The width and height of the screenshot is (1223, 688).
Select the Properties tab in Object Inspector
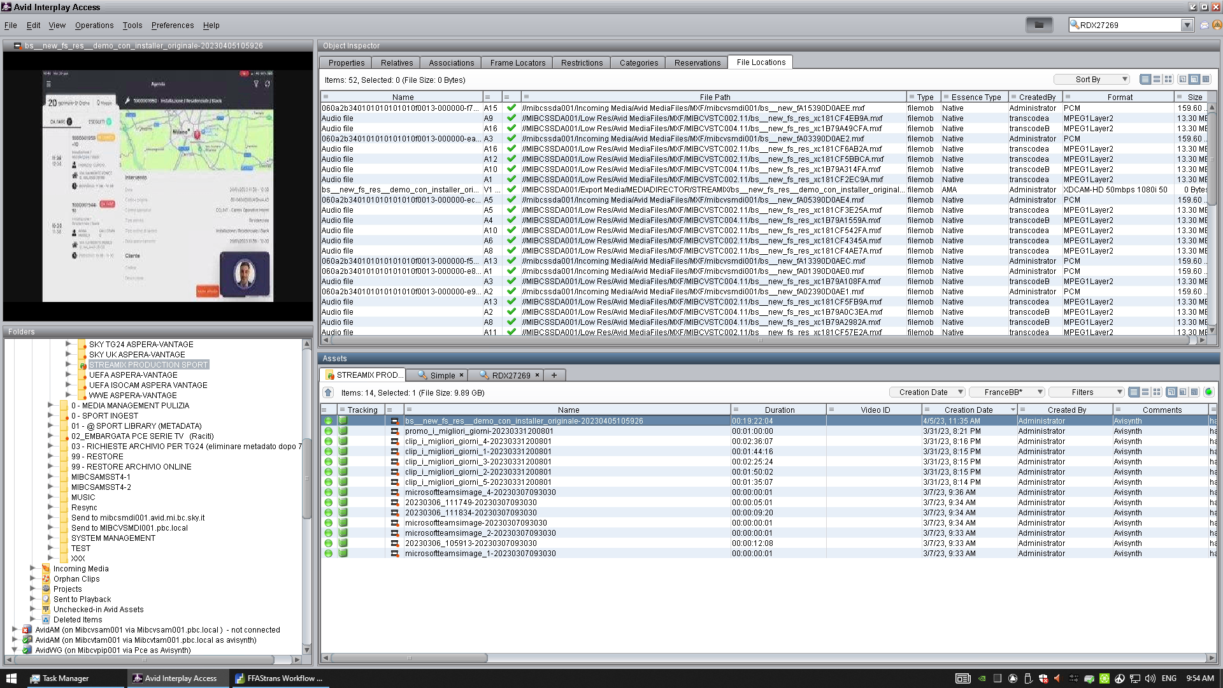pyautogui.click(x=346, y=61)
